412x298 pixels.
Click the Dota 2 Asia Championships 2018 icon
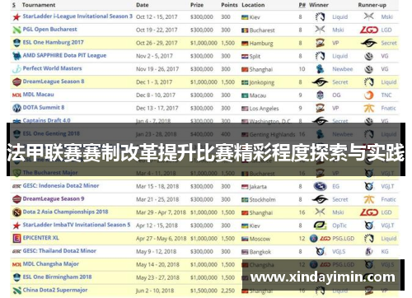[16, 212]
